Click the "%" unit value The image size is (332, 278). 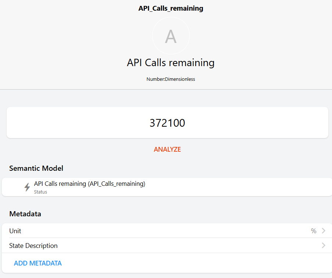tap(314, 231)
